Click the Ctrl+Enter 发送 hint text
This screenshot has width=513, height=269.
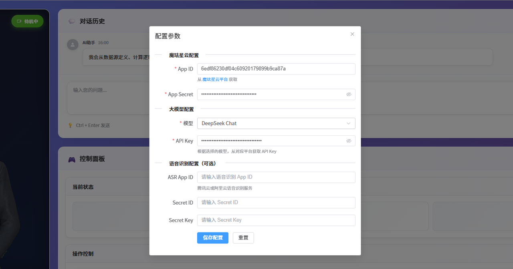click(x=93, y=125)
